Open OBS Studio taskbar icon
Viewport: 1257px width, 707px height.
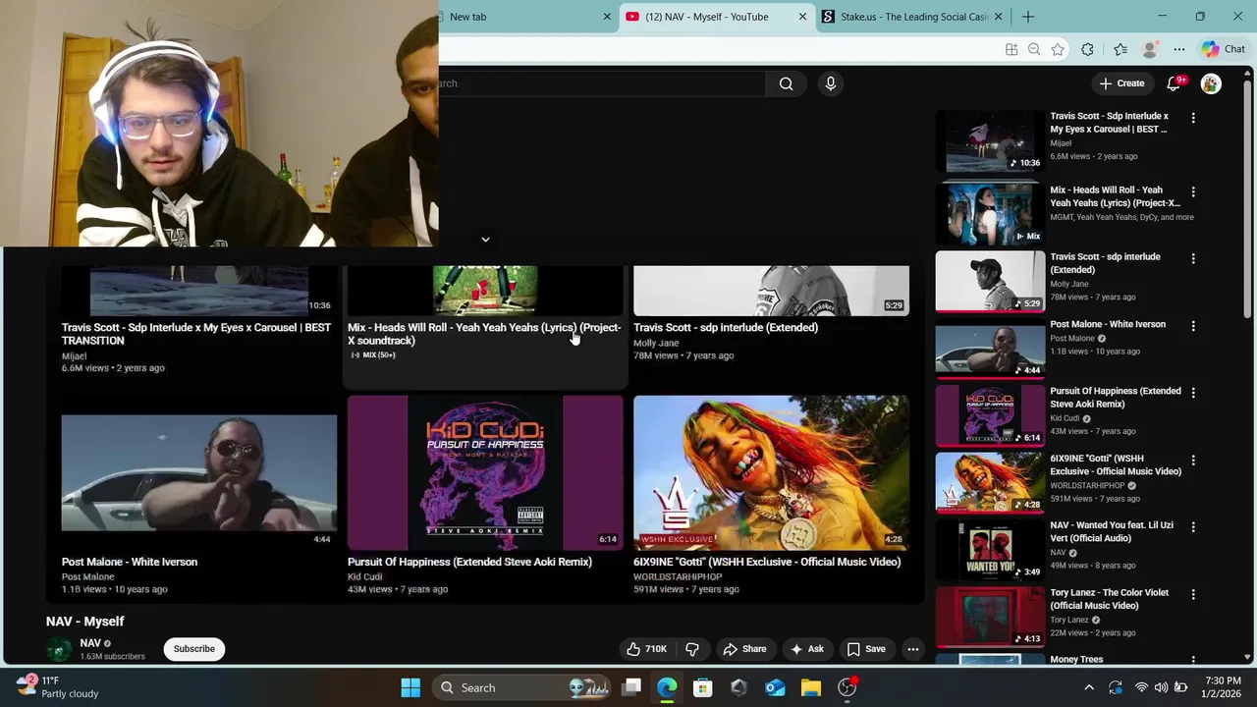pyautogui.click(x=847, y=687)
